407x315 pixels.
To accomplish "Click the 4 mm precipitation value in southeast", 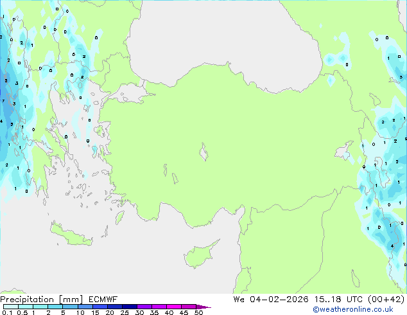I will (392, 245).
